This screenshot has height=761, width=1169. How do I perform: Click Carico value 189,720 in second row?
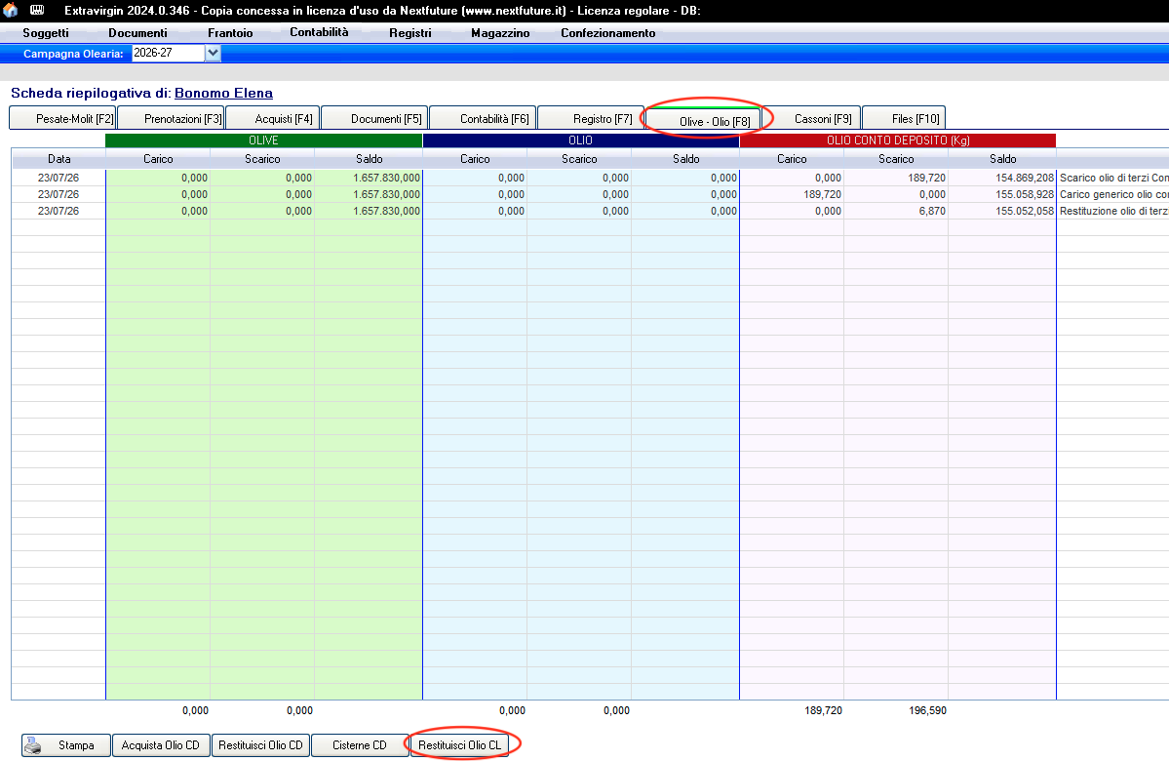pos(822,194)
